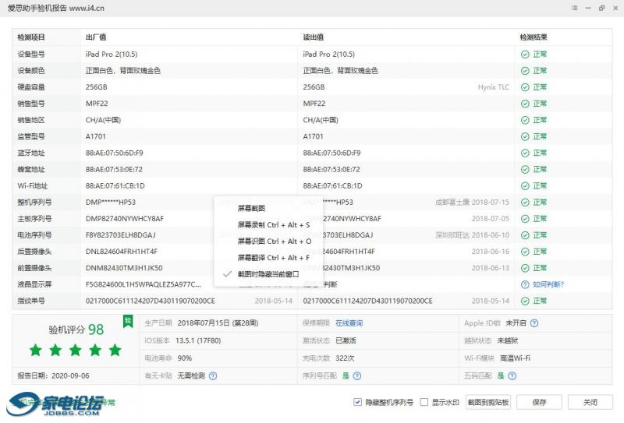
Task: Click the 保存 button
Action: 539,402
